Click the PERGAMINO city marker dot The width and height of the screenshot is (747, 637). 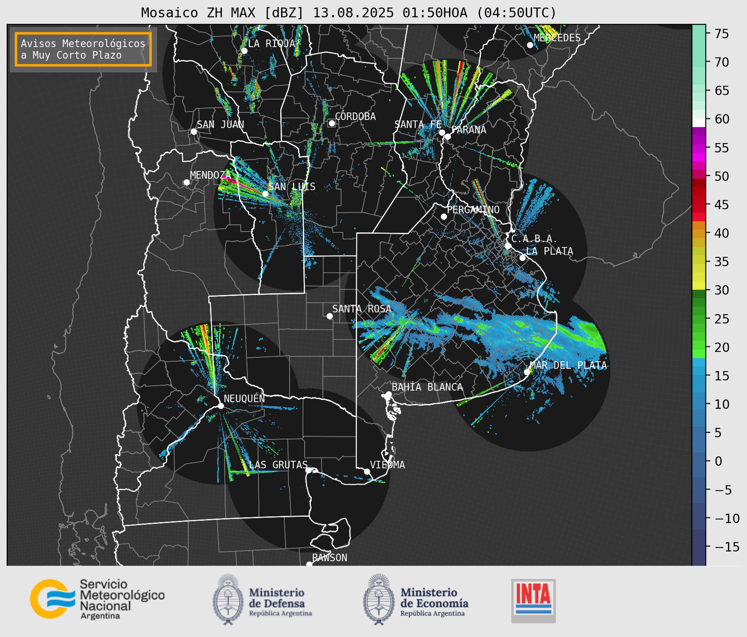444,217
